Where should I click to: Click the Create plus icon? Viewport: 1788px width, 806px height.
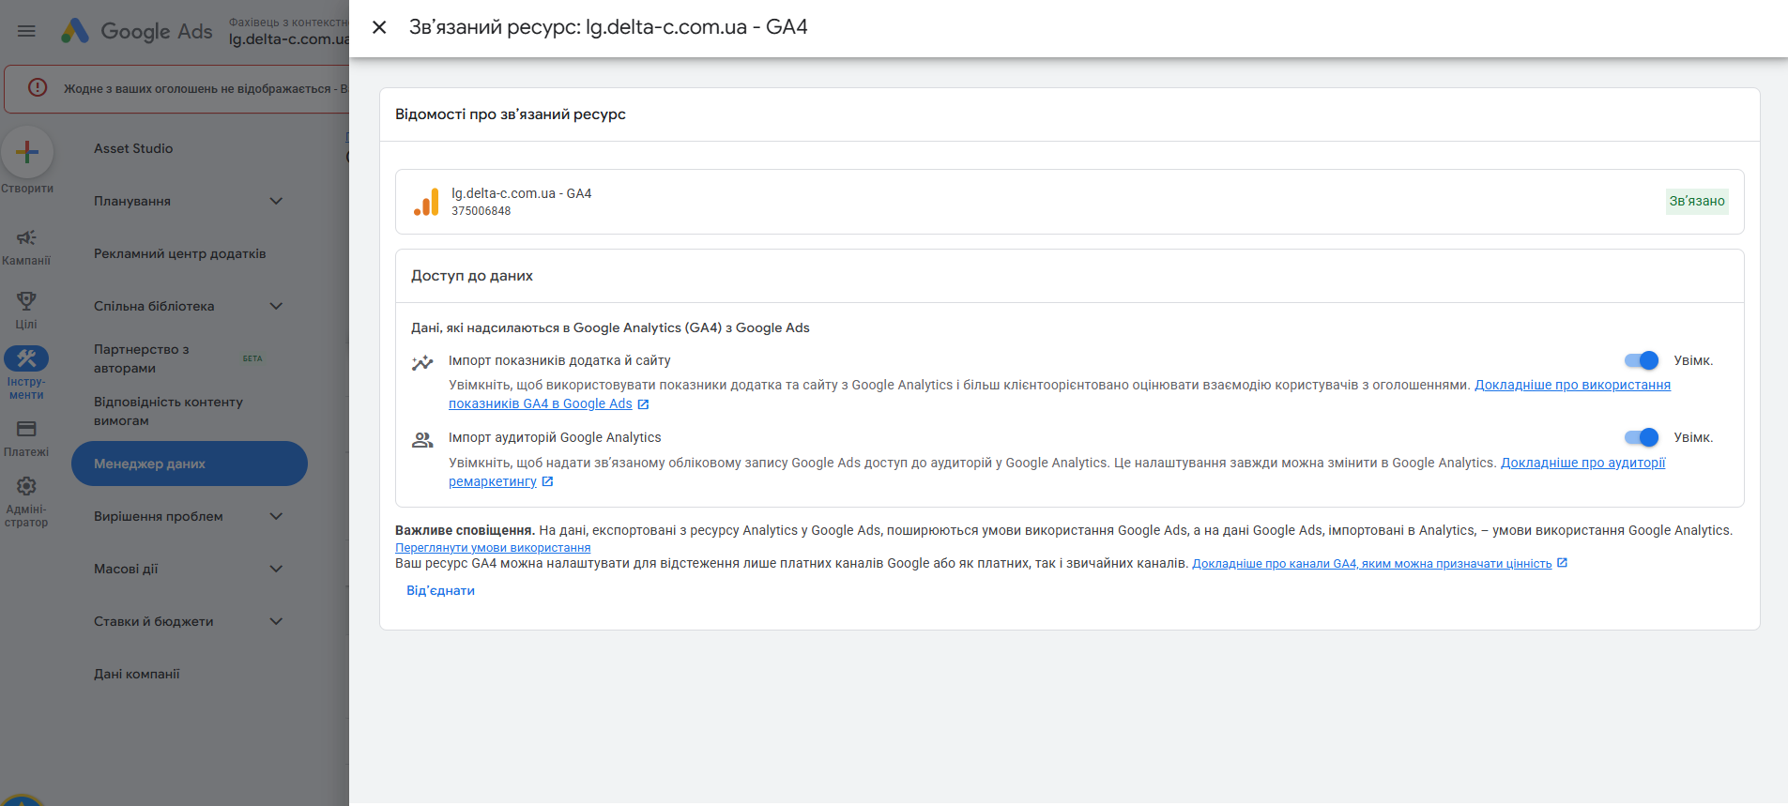coord(27,152)
